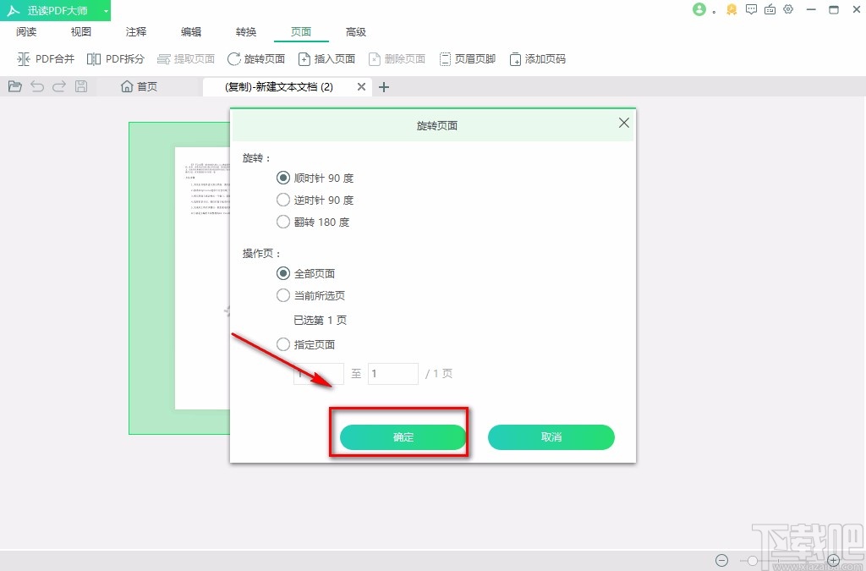
Task: Click the user avatar in title bar
Action: click(699, 10)
